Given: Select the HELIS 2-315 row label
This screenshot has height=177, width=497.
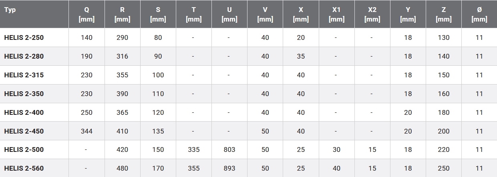Looking at the screenshot, I should pyautogui.click(x=24, y=75).
